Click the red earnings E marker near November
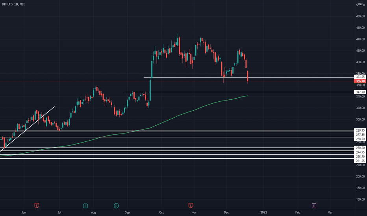Screen dimensions: 367x216 tap(191, 205)
